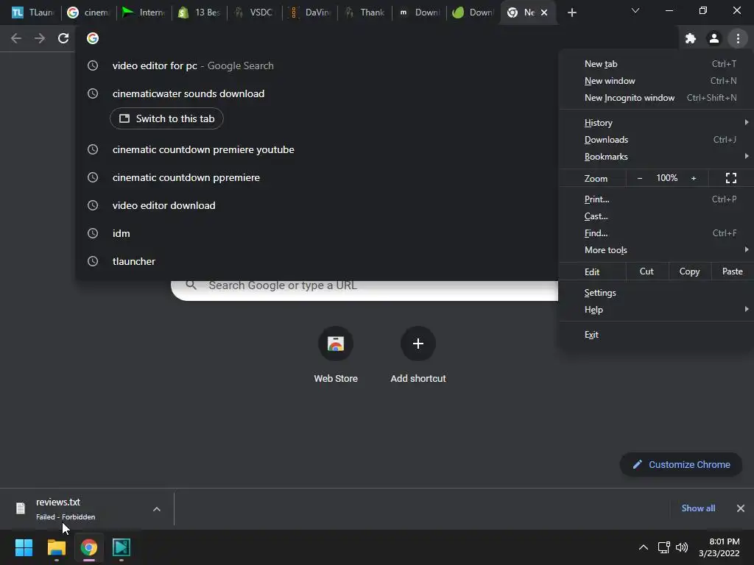The width and height of the screenshot is (754, 565).
Task: Decrease zoom with the minus button
Action: [x=640, y=178]
